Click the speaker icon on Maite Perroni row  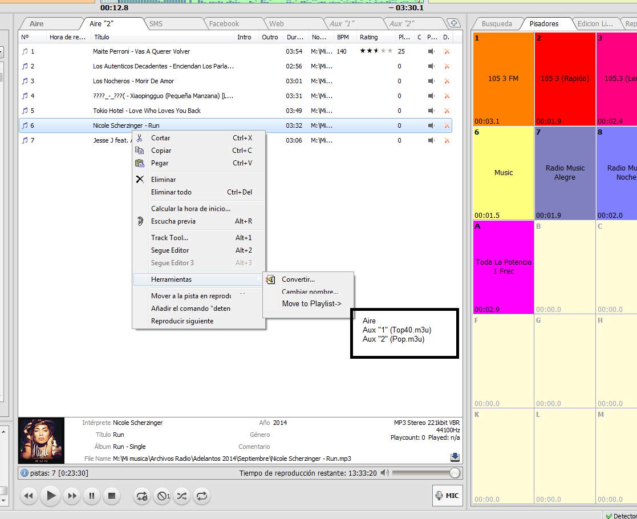(x=431, y=51)
